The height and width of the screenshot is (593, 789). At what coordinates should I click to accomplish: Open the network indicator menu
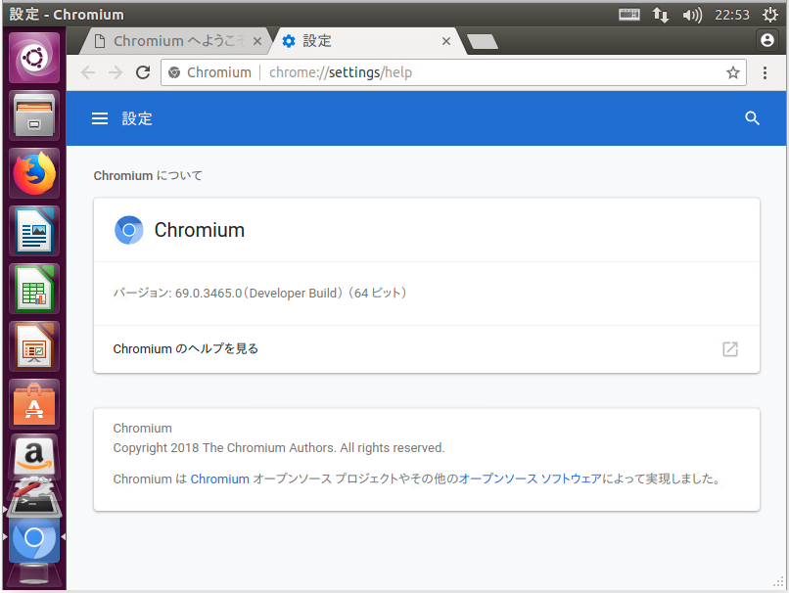tap(661, 15)
